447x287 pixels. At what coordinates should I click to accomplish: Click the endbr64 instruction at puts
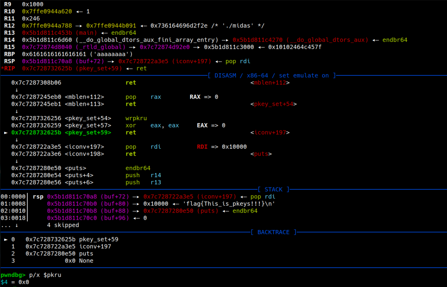tap(138, 168)
